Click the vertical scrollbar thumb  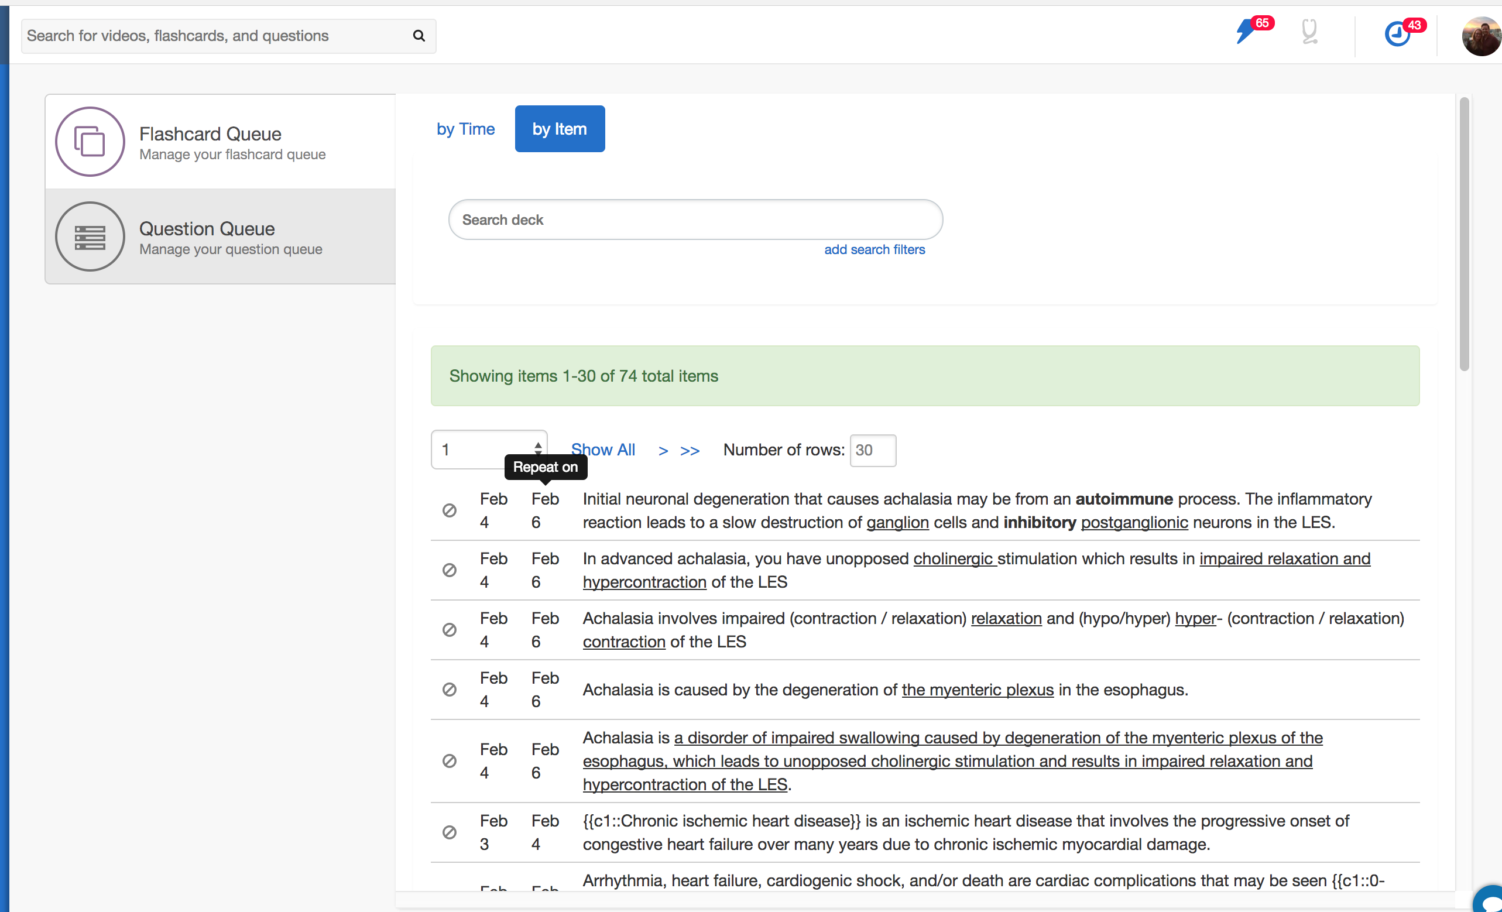click(1464, 235)
